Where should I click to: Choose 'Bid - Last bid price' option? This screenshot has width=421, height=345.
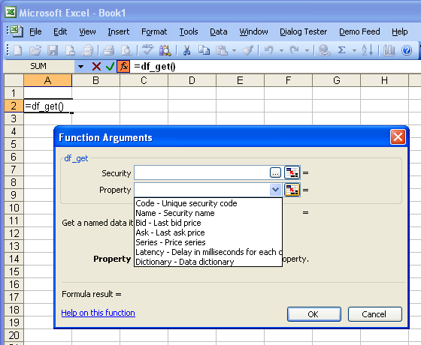[208, 223]
